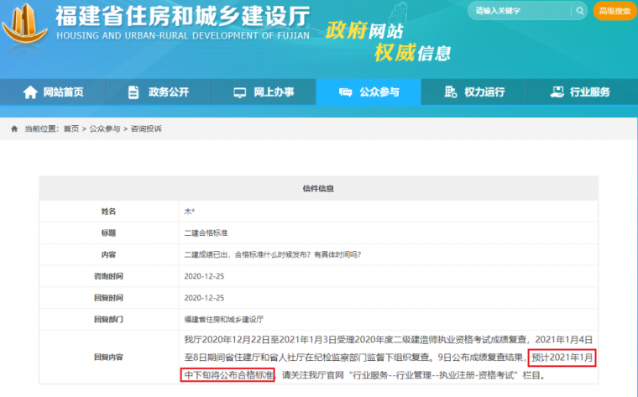Viewport: 638px width, 397px height.
Task: Click the house icon in navigation bar
Action: [31, 92]
